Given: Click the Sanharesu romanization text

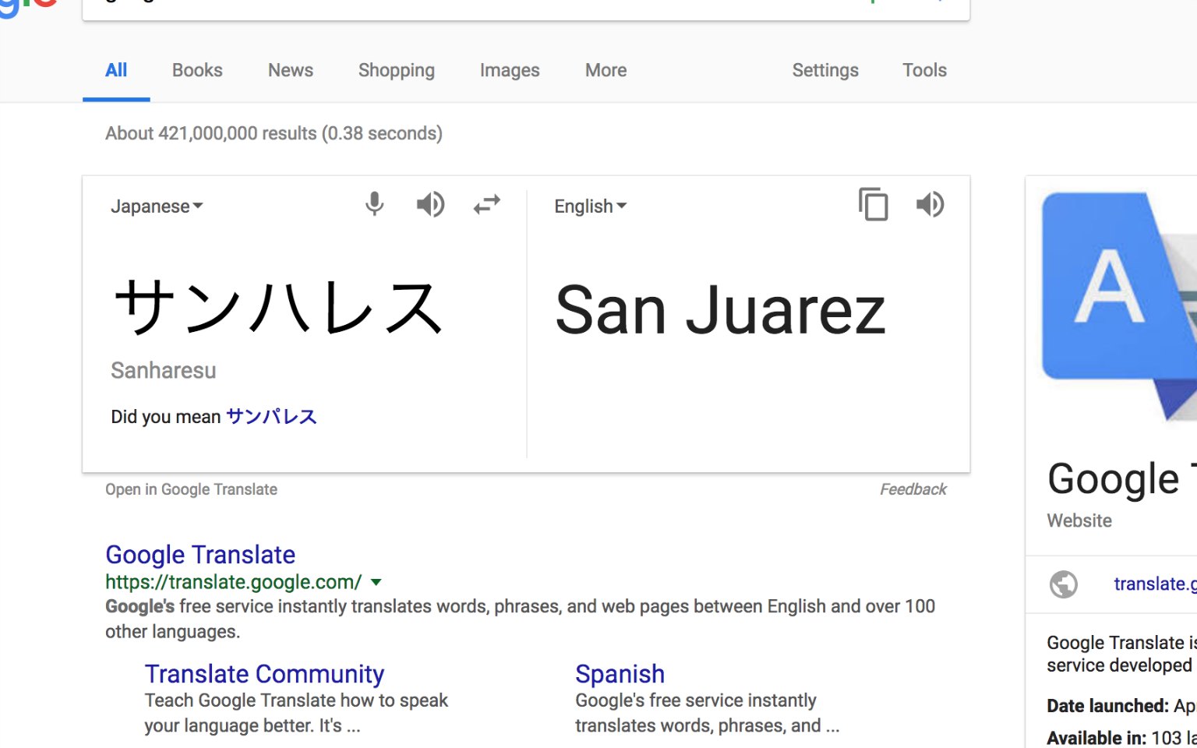Looking at the screenshot, I should click(x=164, y=370).
